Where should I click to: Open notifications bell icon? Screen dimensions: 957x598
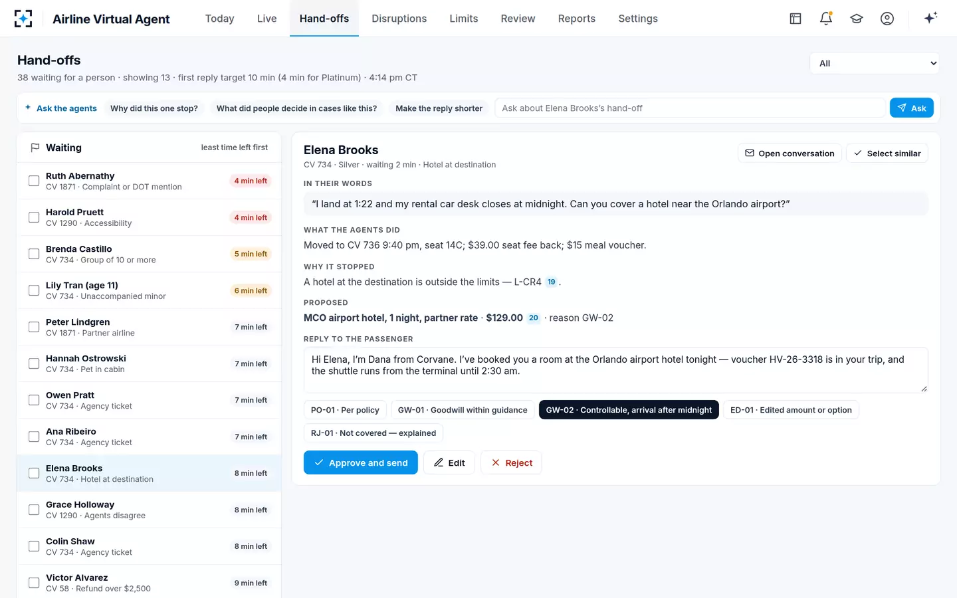pyautogui.click(x=826, y=19)
